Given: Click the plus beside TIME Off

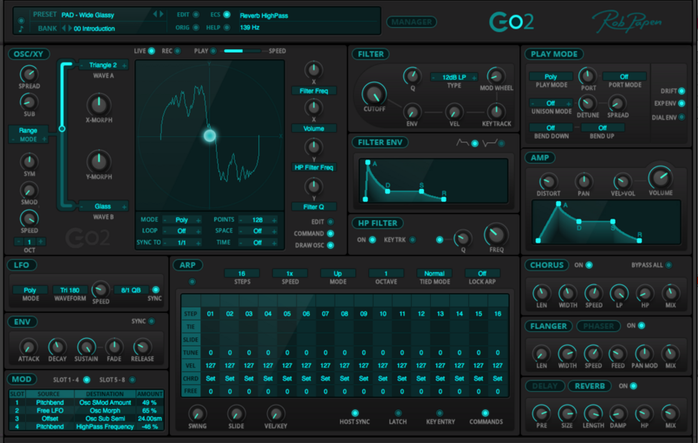Looking at the screenshot, I should (274, 243).
